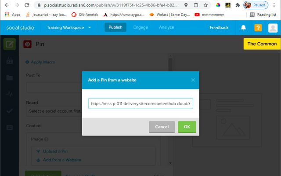This screenshot has width=281, height=176.
Task: Click the location pin icon in address bar
Action: point(186,5)
